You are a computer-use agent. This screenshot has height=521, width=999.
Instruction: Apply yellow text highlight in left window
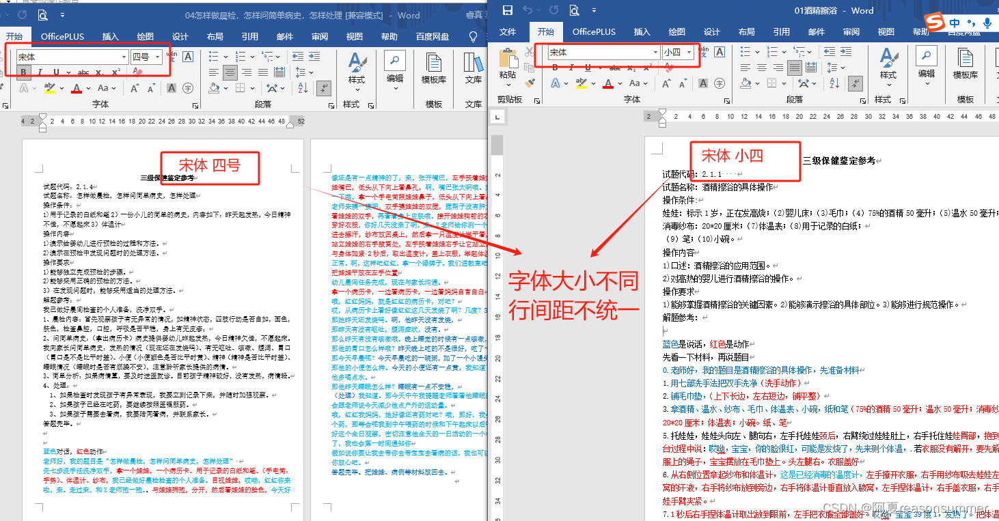50,88
